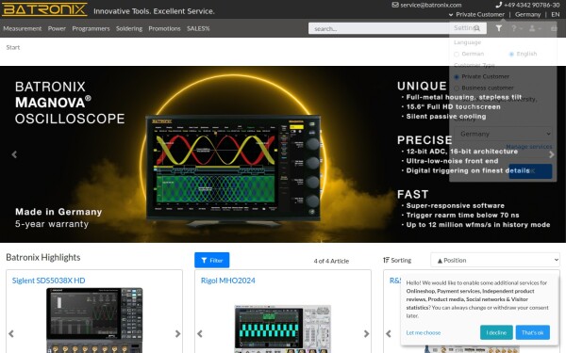Expand the Private Customer settings chevron
Viewport: 566px width, 353px height.
coord(451,15)
